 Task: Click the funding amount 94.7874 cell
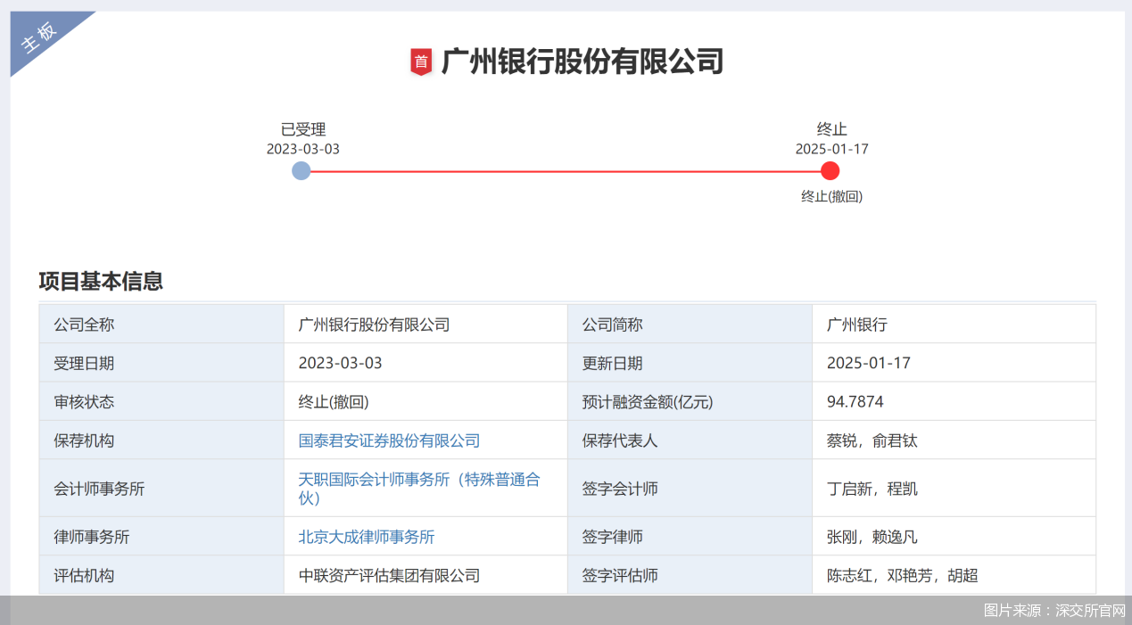tap(855, 401)
